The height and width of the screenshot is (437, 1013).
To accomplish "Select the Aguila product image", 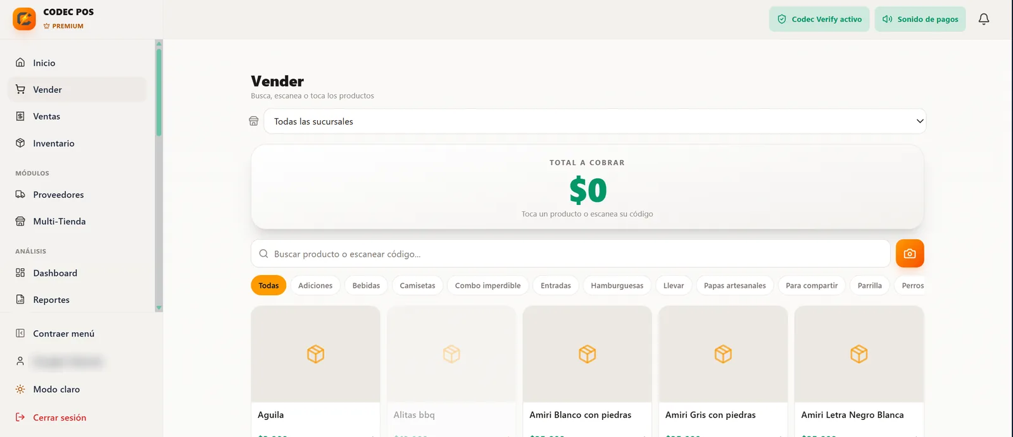I will [315, 354].
